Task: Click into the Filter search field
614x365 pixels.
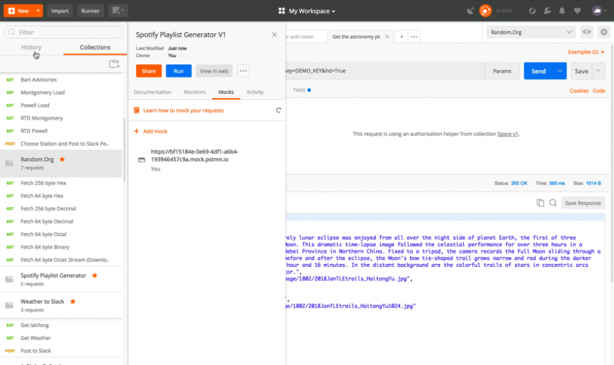Action: point(63,32)
